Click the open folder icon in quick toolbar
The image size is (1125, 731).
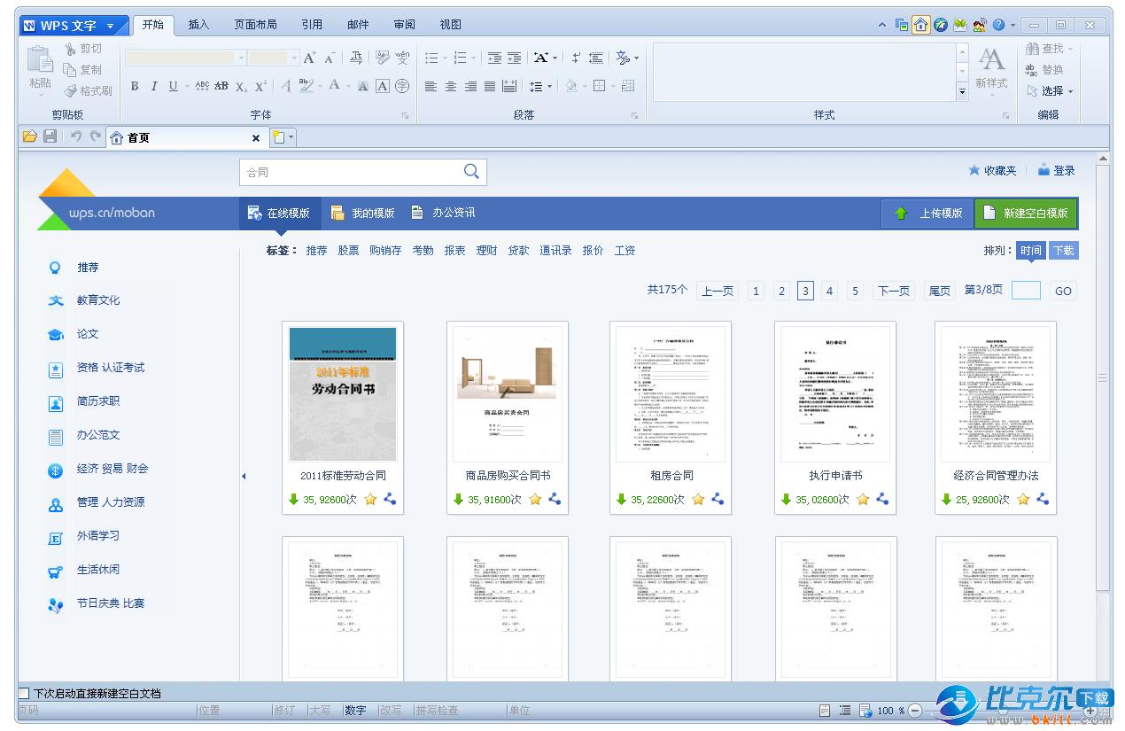tap(30, 137)
